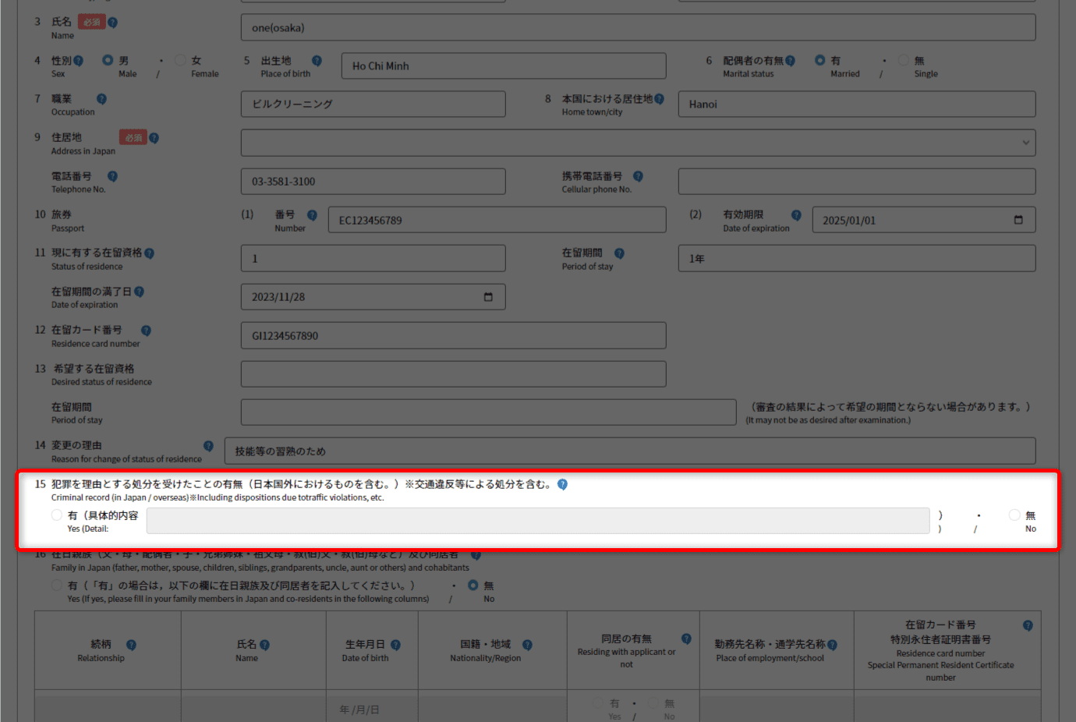Click the Name field containing one(osaka)

638,28
